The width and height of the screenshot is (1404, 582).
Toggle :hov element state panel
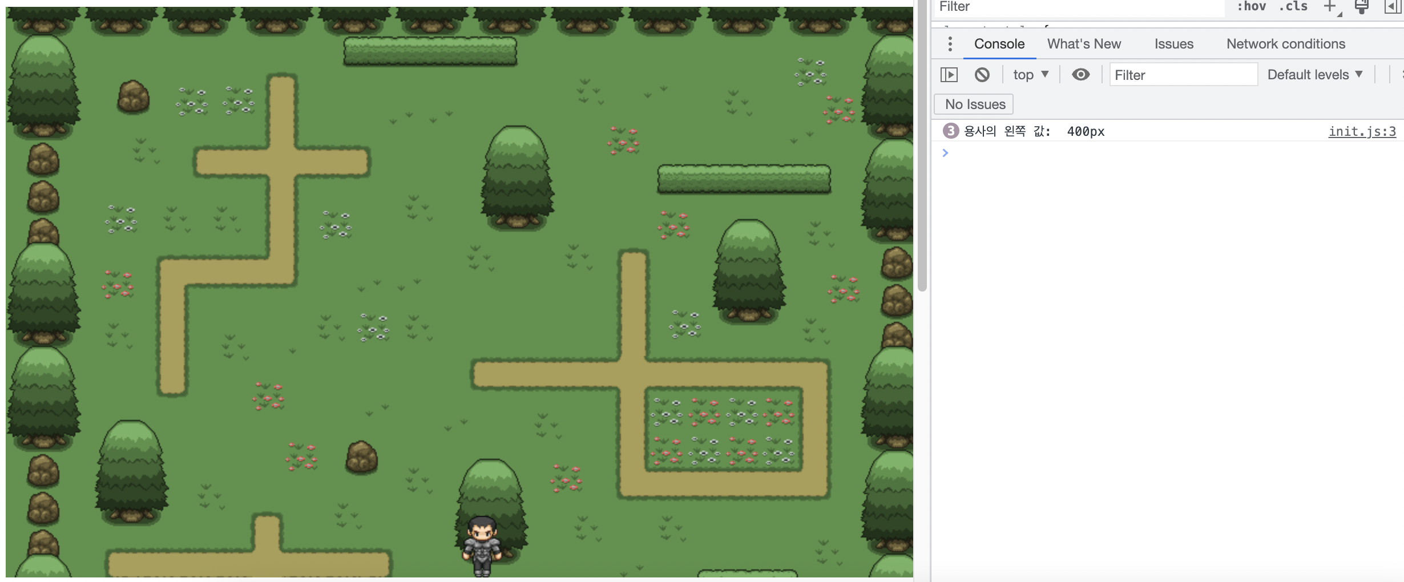click(1251, 7)
